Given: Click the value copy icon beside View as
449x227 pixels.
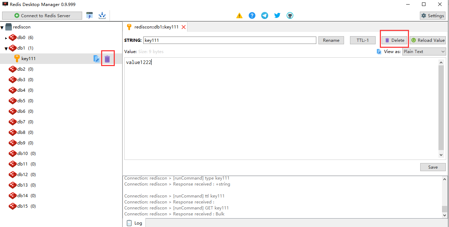Looking at the screenshot, I should pyautogui.click(x=379, y=52).
